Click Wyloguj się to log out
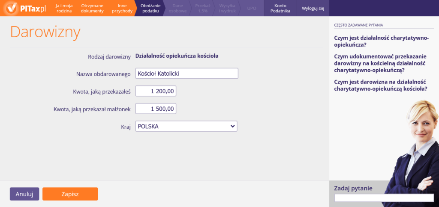 click(313, 8)
